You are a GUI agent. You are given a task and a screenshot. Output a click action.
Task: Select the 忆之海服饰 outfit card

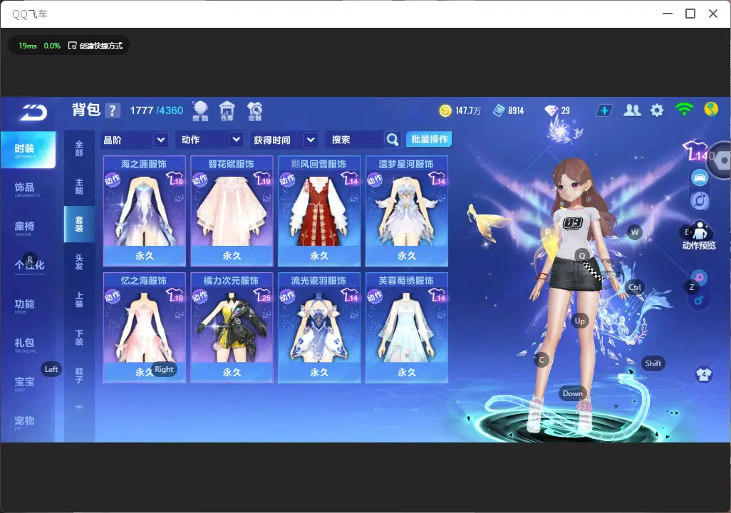[144, 327]
